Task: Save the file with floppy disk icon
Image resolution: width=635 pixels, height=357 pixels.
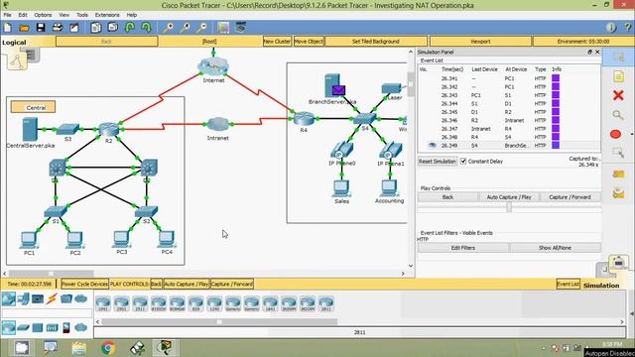Action: pos(41,28)
